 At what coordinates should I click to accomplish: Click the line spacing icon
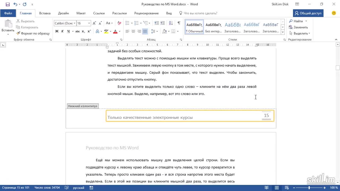153,31
